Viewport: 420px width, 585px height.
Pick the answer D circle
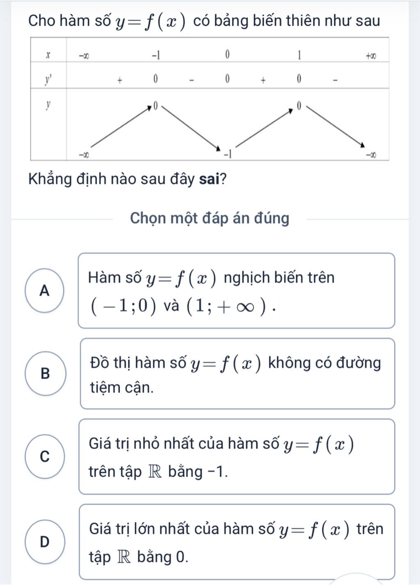(x=45, y=542)
